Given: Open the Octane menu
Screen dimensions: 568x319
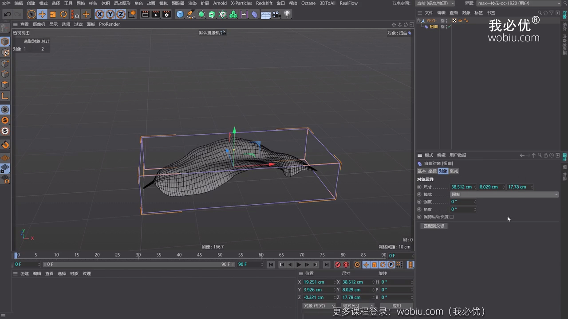Looking at the screenshot, I should point(308,3).
